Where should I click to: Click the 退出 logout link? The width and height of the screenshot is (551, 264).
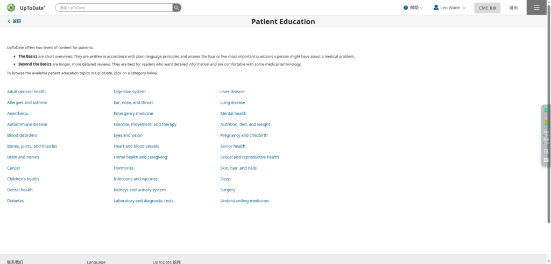(513, 8)
